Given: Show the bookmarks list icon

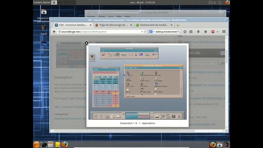Looking at the screenshot, I should 191,32.
